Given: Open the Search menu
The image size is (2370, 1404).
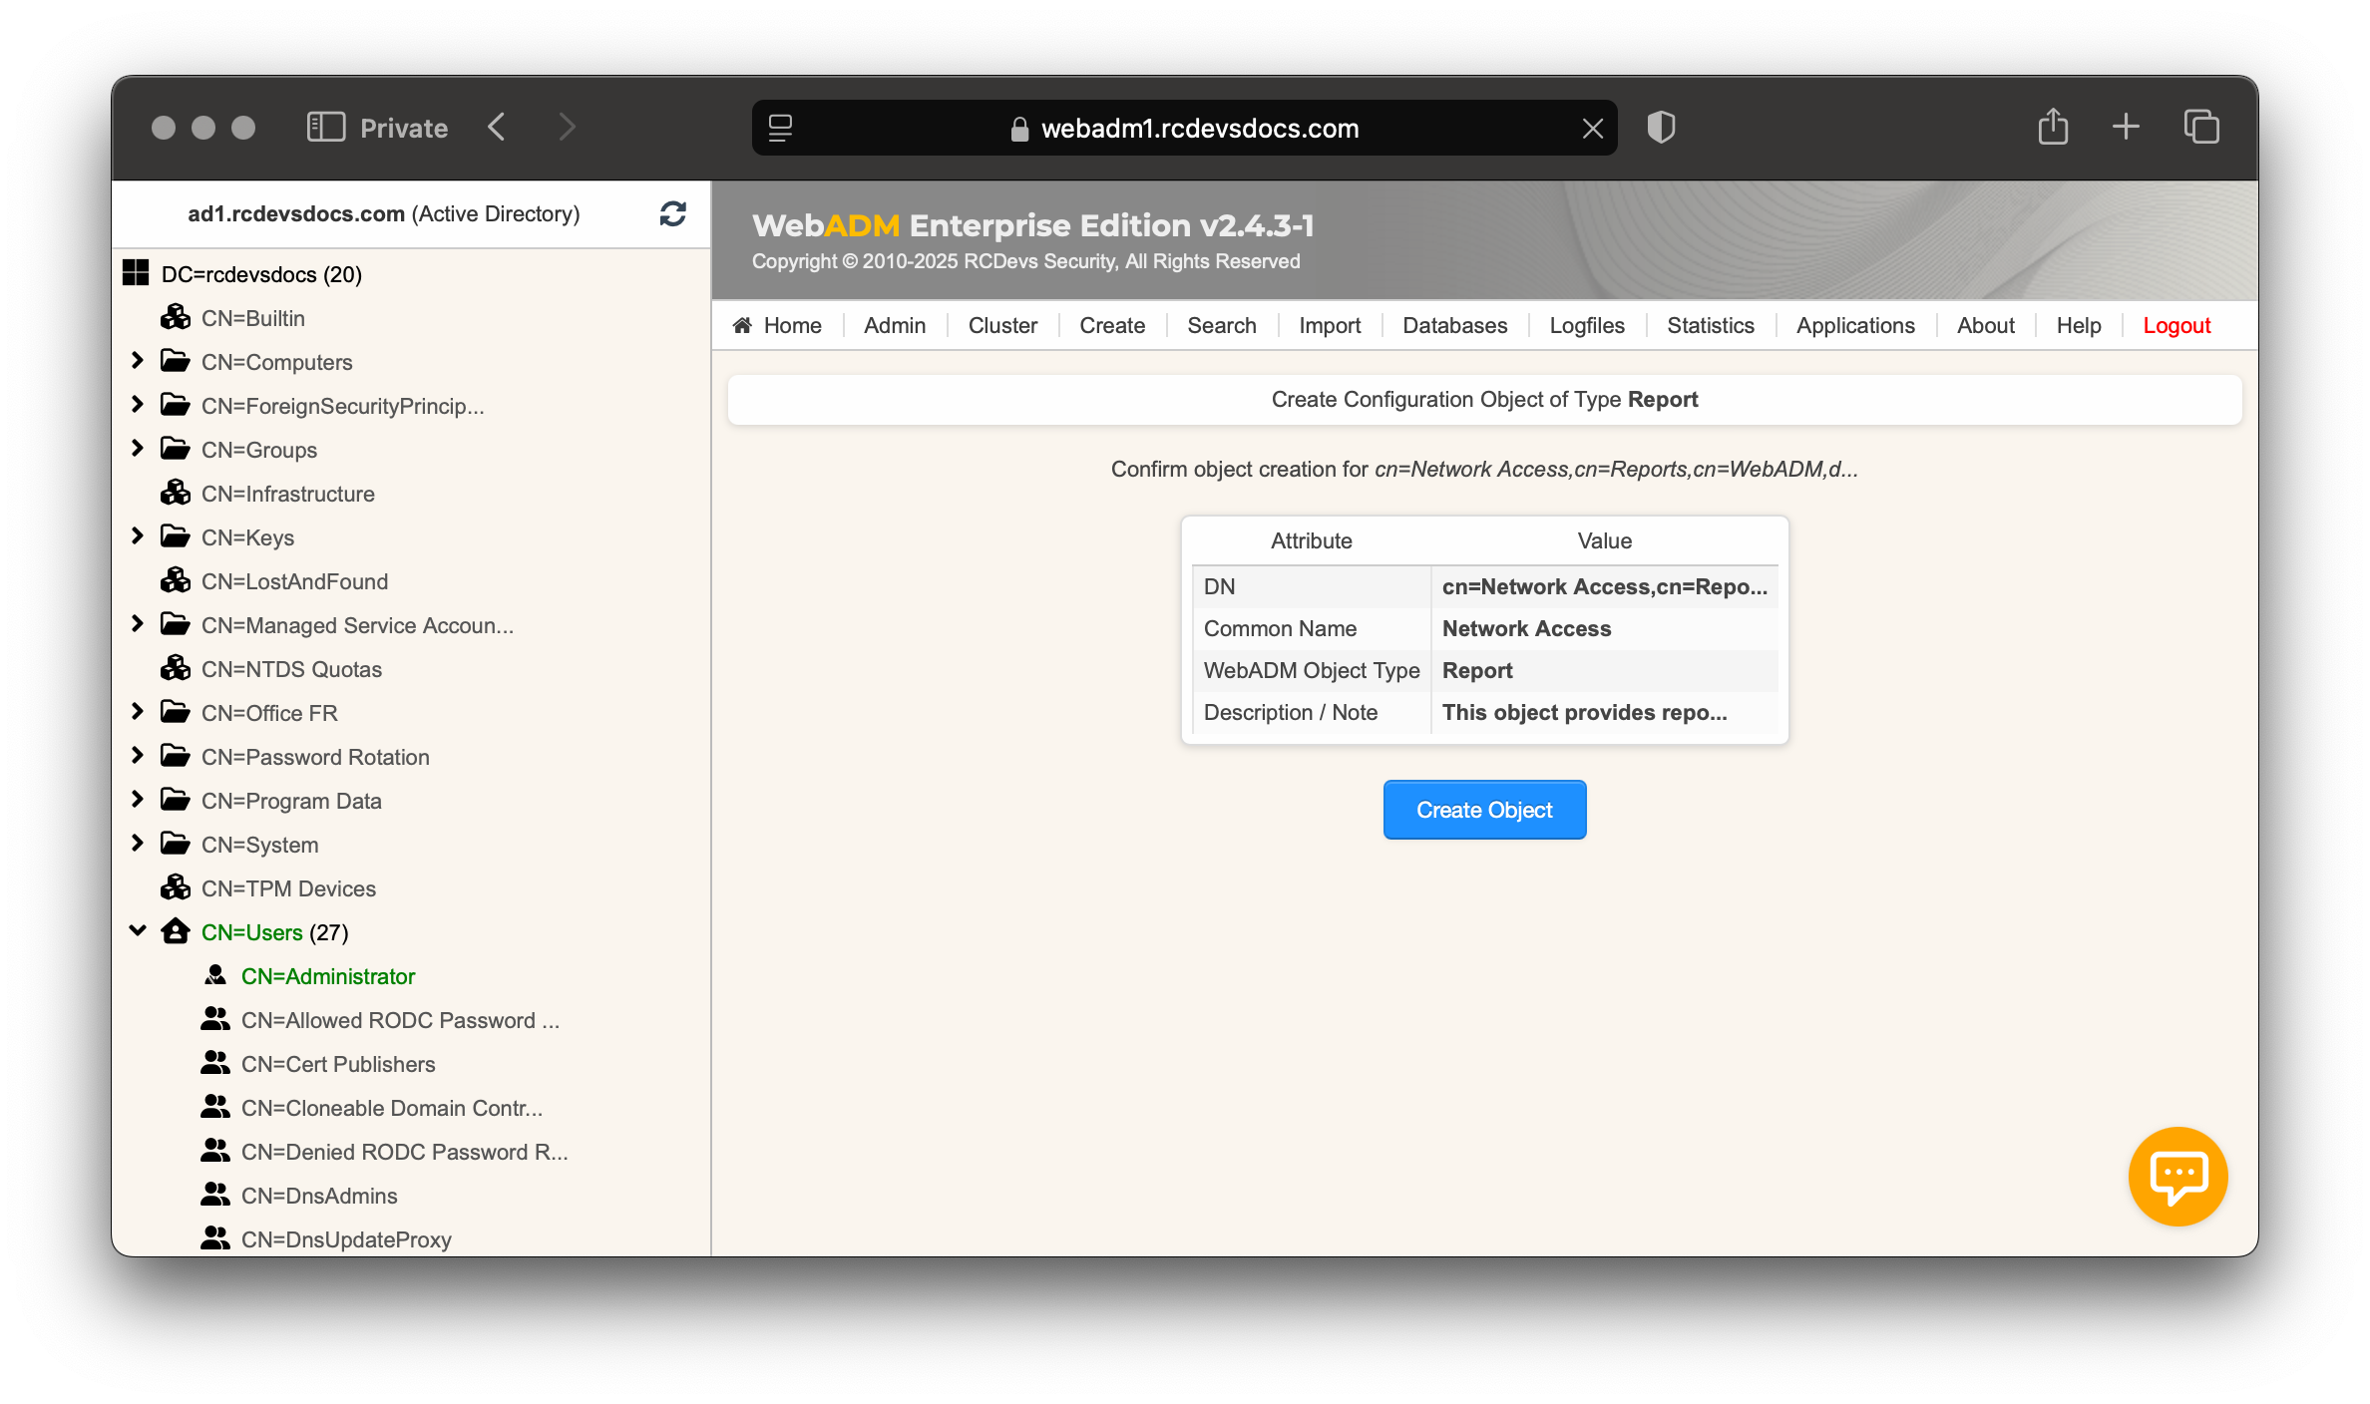Looking at the screenshot, I should pos(1222,325).
